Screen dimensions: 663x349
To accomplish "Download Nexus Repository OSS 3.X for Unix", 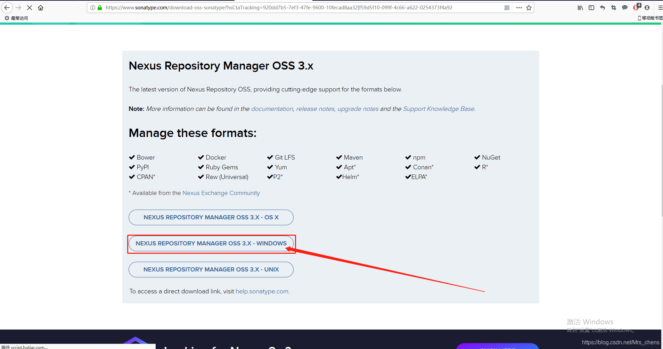I will click(211, 269).
